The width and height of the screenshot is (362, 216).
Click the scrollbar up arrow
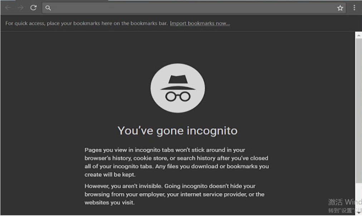point(358,35)
